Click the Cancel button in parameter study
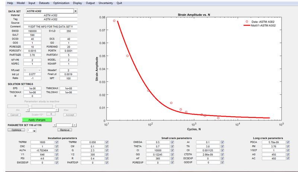The width and height of the screenshot is (298, 172). coord(14,115)
